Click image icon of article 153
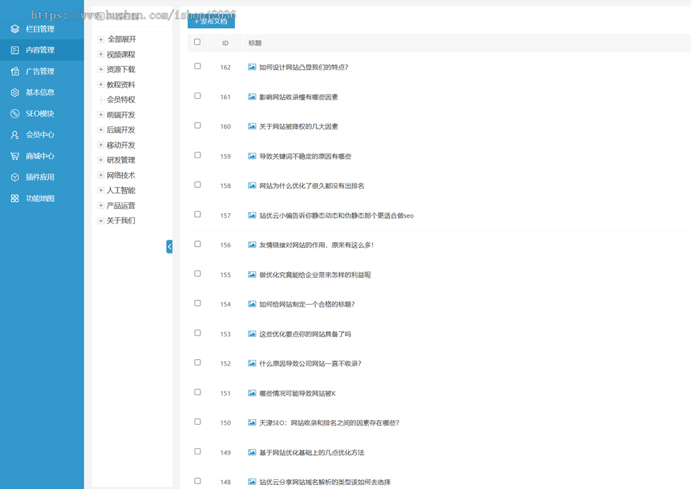 point(252,334)
